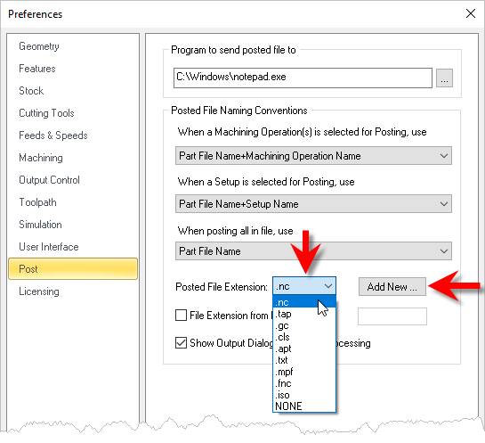Click the program path text field
The width and height of the screenshot is (485, 443).
303,78
